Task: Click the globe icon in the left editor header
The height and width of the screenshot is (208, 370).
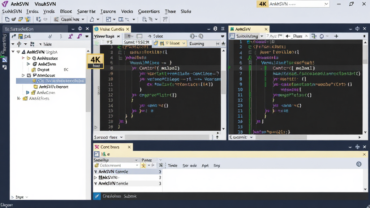Action: [x=215, y=29]
